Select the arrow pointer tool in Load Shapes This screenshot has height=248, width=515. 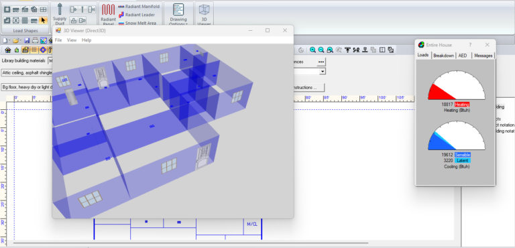point(43,20)
